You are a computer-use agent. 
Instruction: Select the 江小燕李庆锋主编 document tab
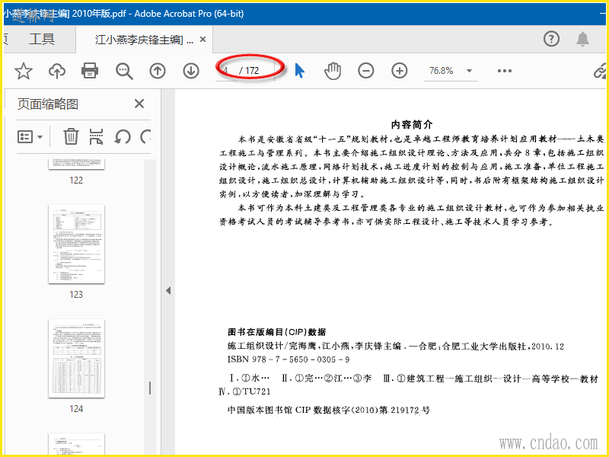pyautogui.click(x=144, y=40)
